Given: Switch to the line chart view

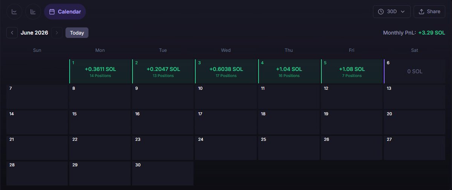Looking at the screenshot, I should coord(14,12).
